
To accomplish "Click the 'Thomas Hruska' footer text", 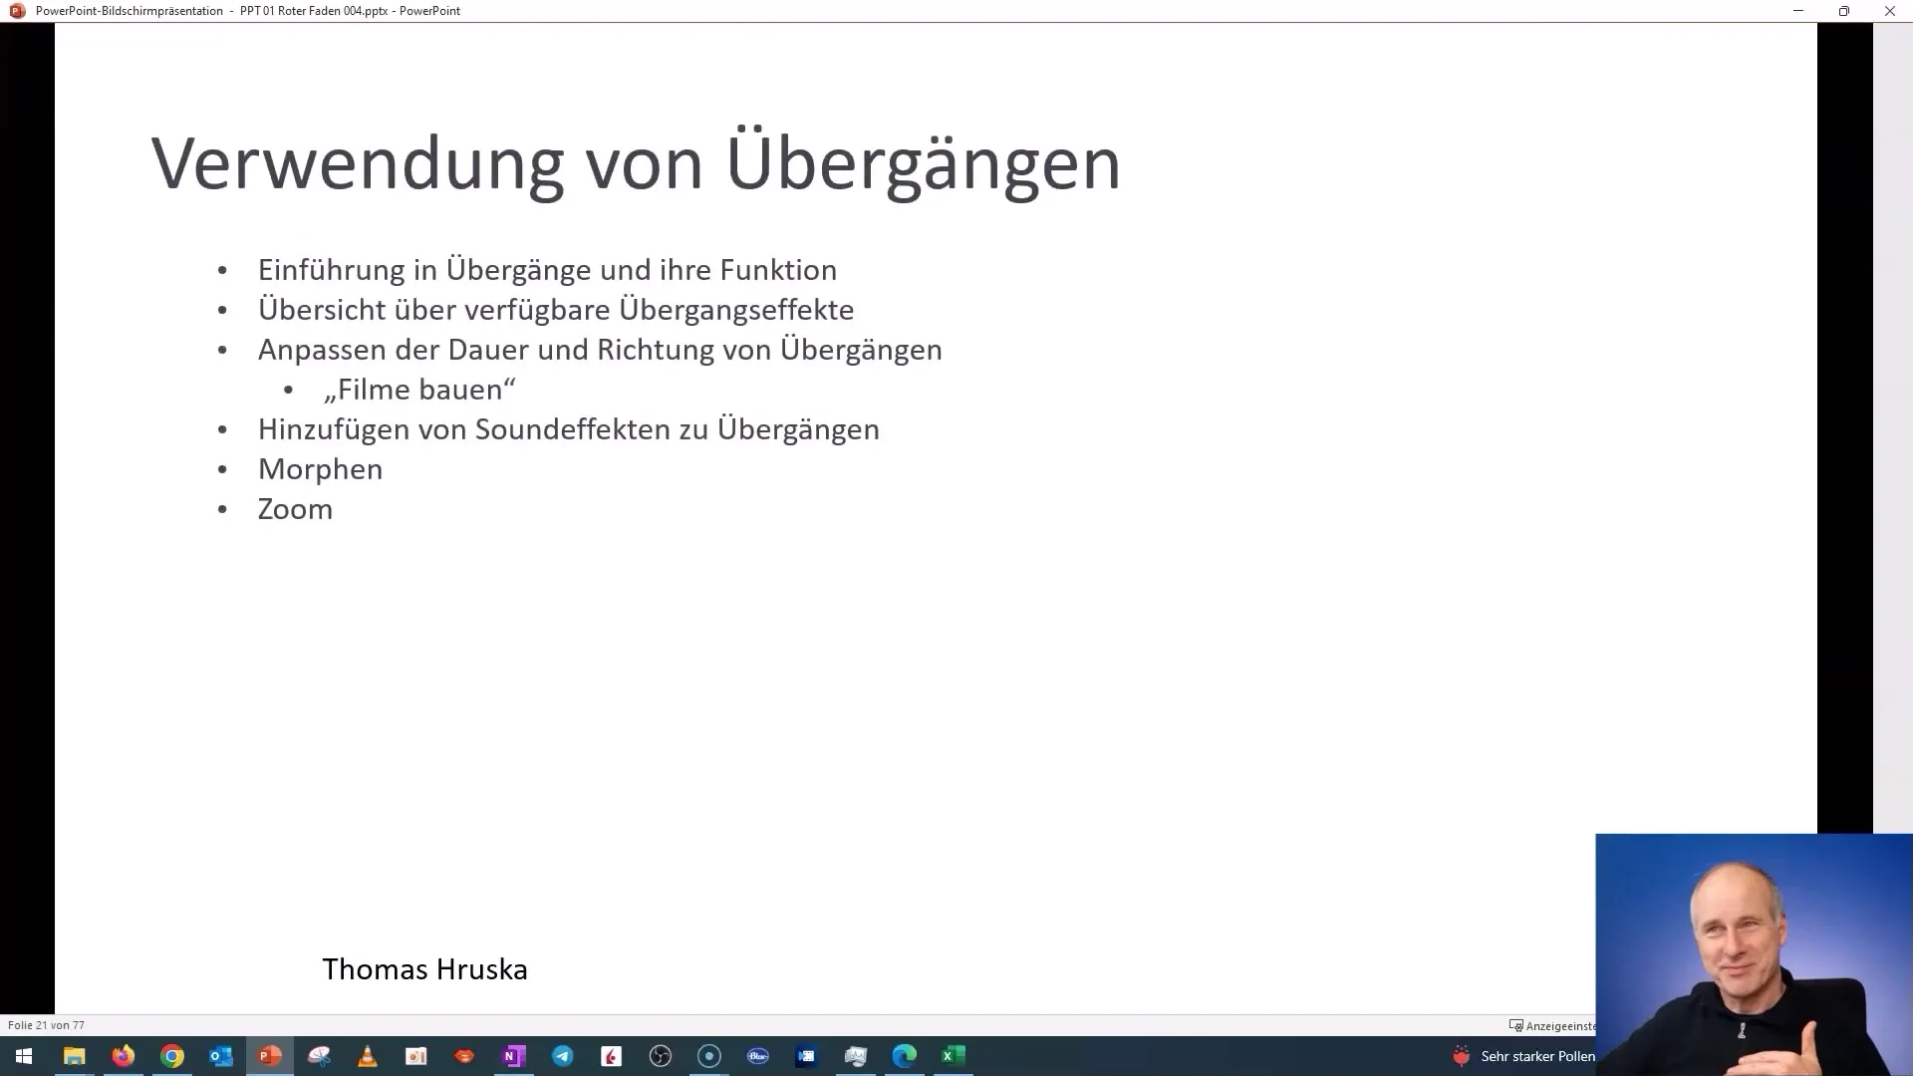I will click(x=424, y=969).
